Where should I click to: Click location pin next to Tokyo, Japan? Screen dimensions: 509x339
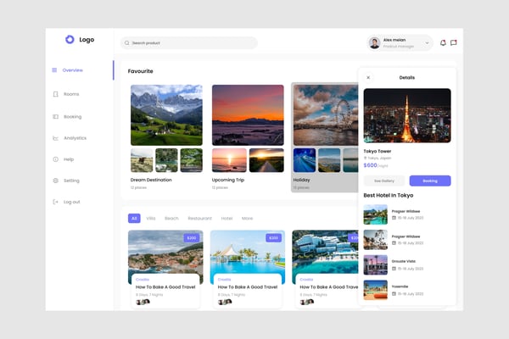pyautogui.click(x=365, y=158)
